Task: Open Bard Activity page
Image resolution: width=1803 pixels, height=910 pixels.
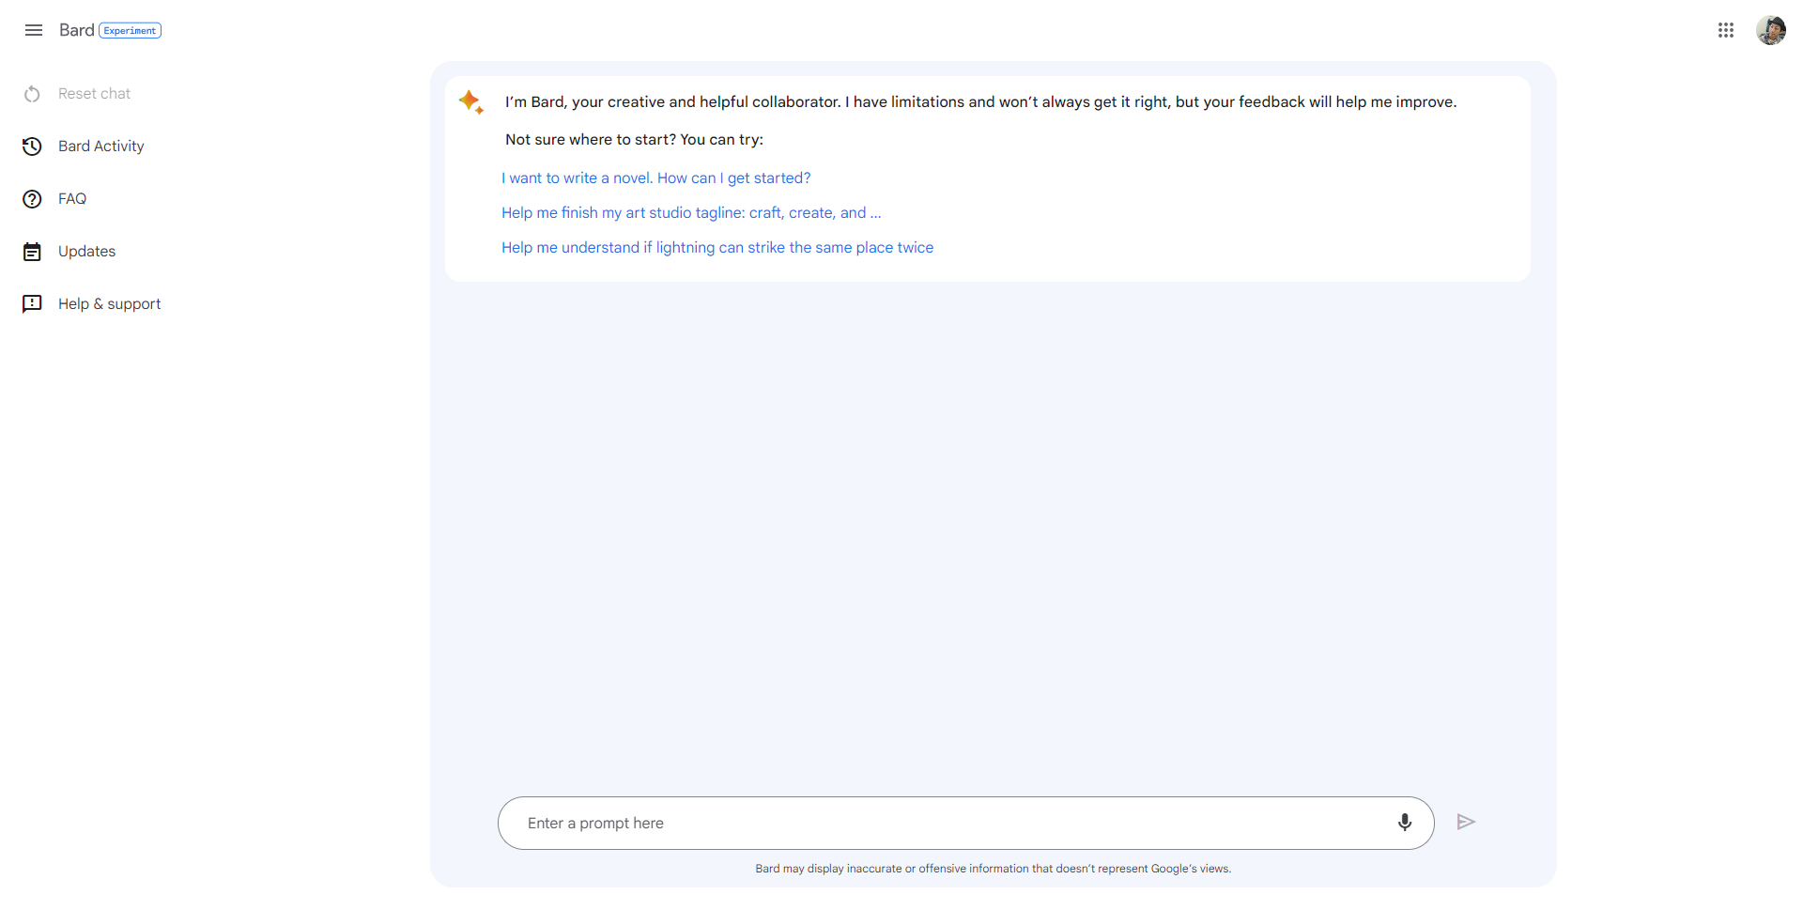Action: point(101,147)
